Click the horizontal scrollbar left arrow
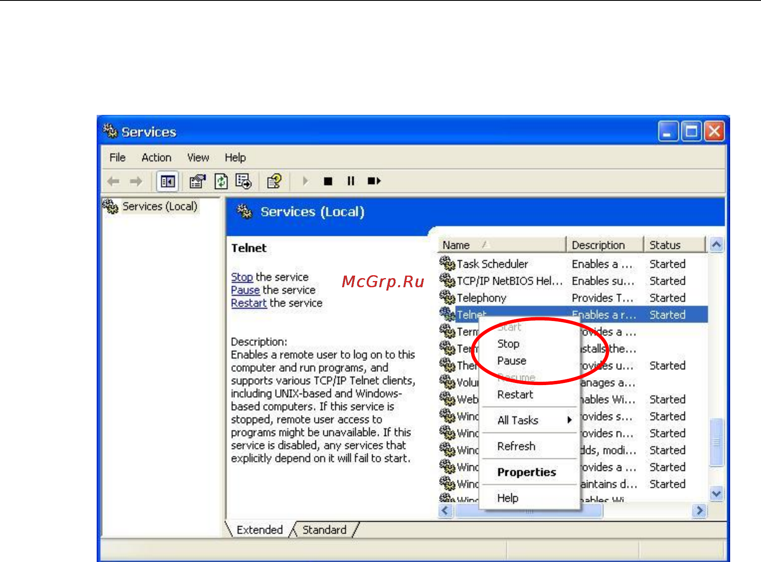 pyautogui.click(x=446, y=510)
